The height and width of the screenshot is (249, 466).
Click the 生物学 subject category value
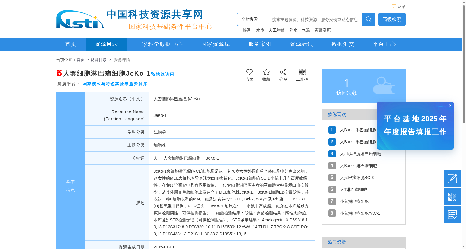pos(160,132)
